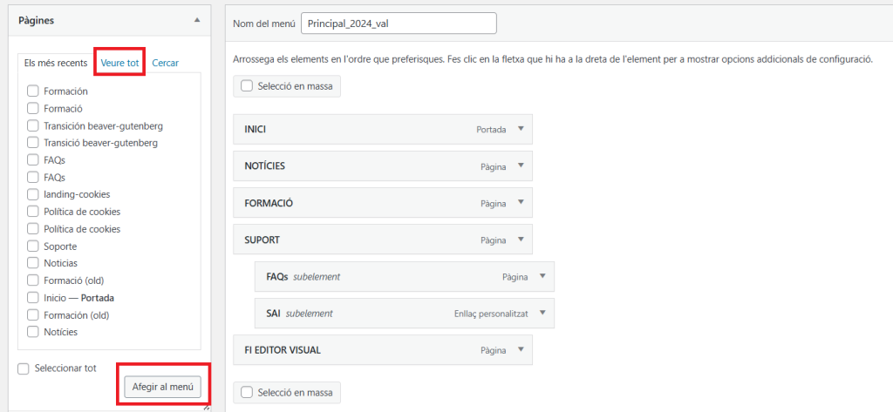The height and width of the screenshot is (412, 893).
Task: Collapse the Pàgines panel arrow
Action: coord(197,19)
